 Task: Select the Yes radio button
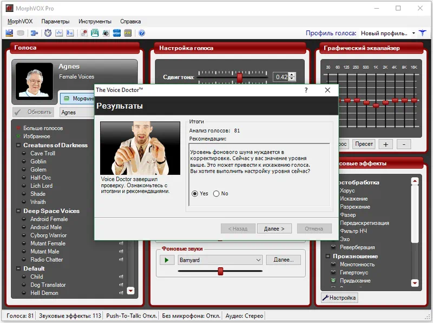coord(195,194)
